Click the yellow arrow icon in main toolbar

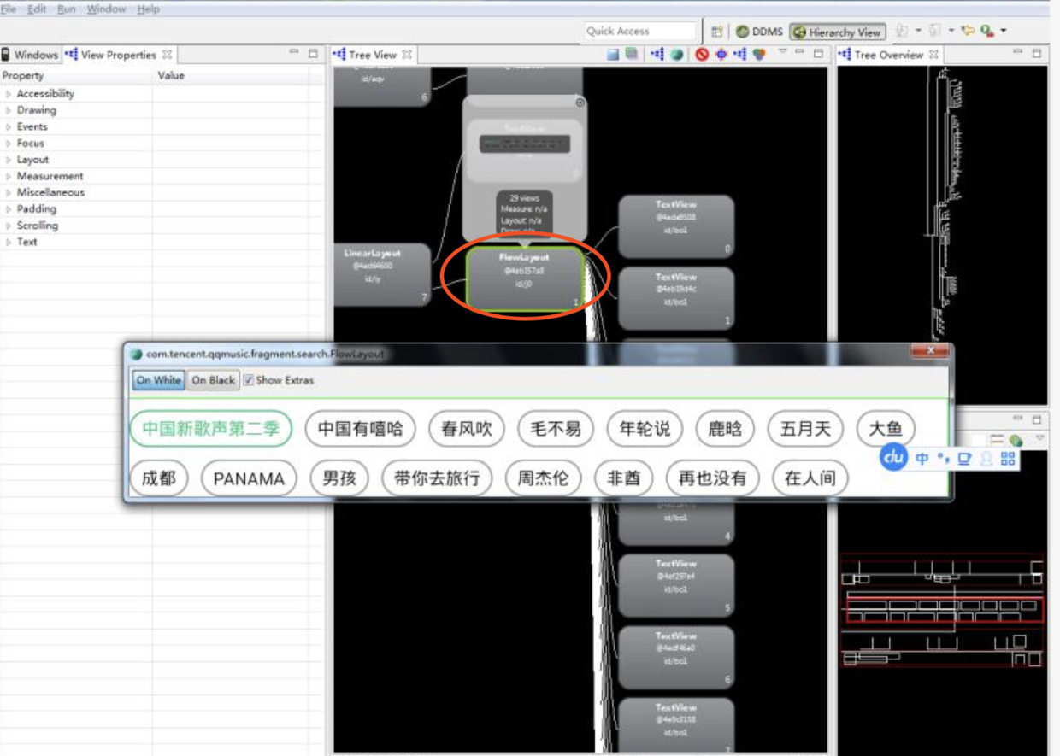click(x=968, y=31)
